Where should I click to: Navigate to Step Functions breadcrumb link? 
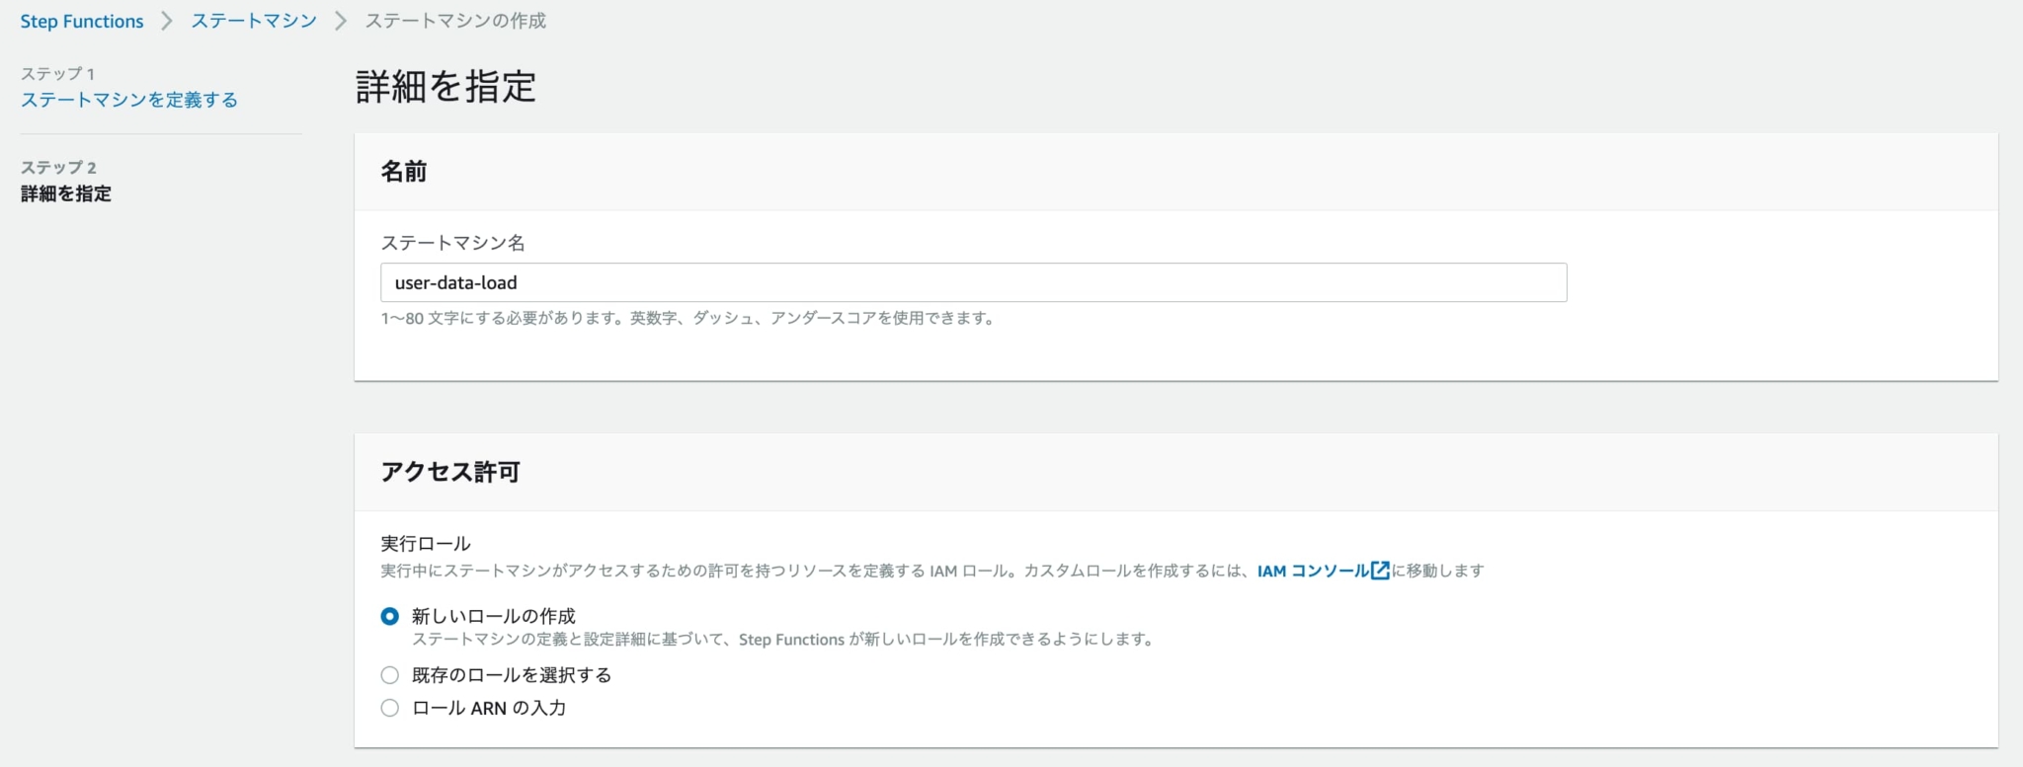pos(82,21)
